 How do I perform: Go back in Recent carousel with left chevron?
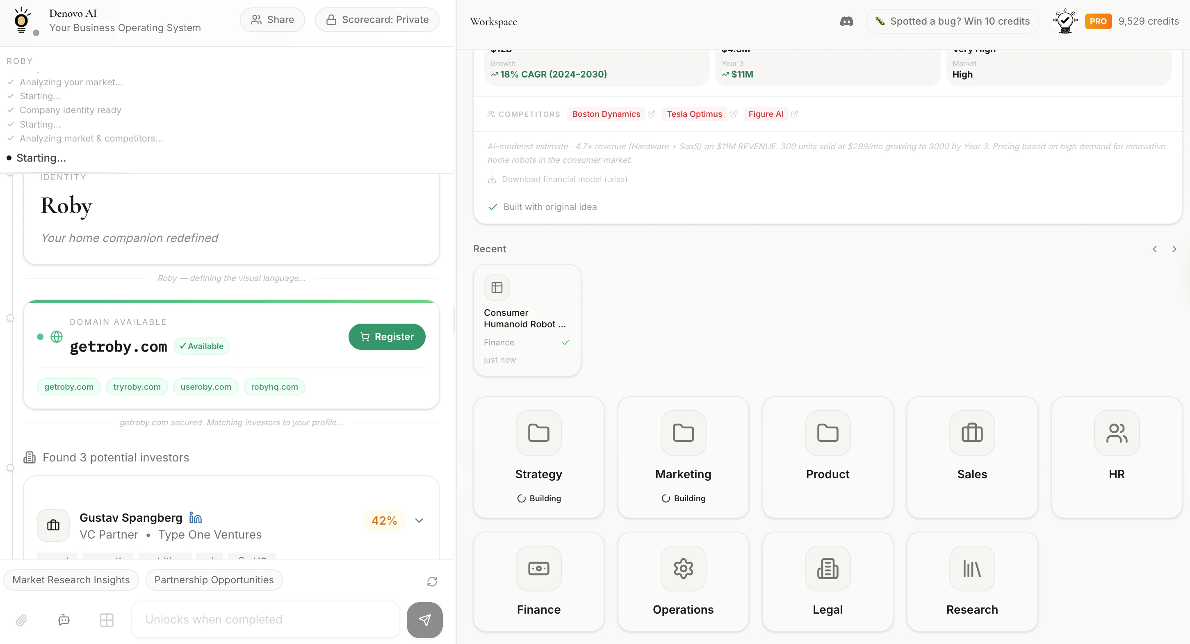click(x=1154, y=249)
